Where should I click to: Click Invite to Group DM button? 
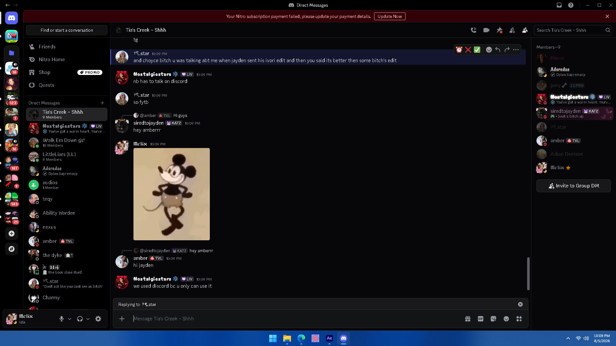click(x=573, y=186)
